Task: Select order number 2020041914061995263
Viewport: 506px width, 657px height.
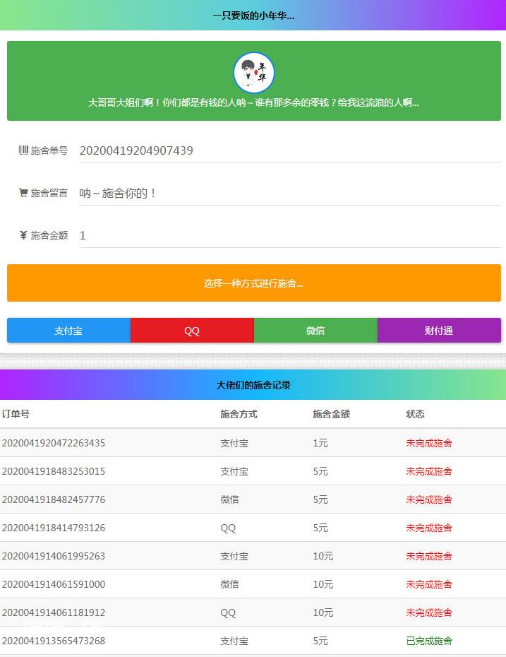Action: pos(54,556)
